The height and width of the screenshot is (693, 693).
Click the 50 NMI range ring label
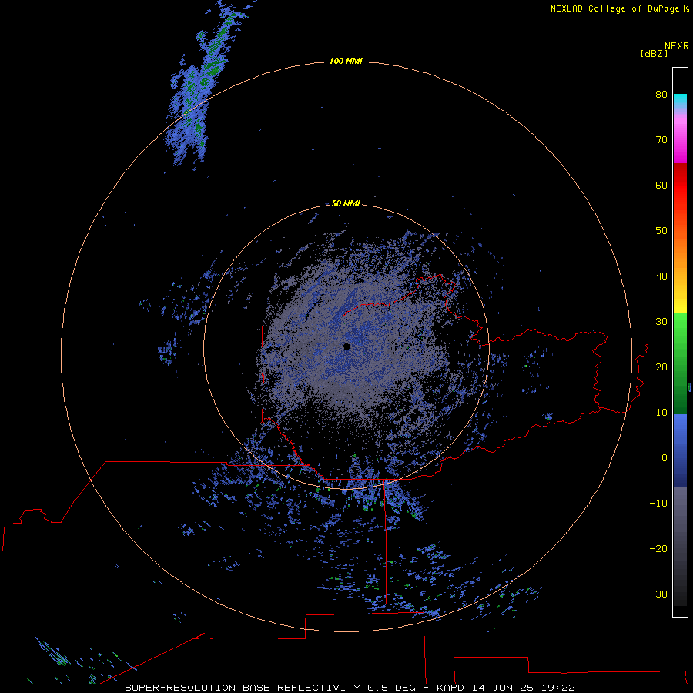click(x=346, y=203)
